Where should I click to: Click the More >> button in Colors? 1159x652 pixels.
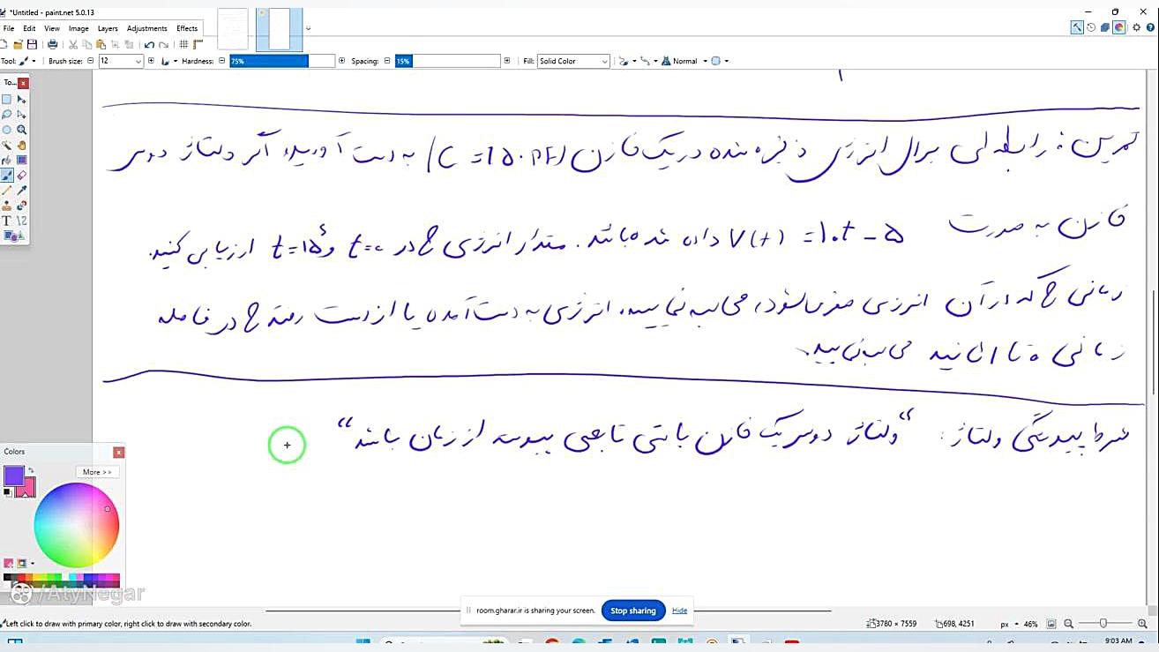97,472
